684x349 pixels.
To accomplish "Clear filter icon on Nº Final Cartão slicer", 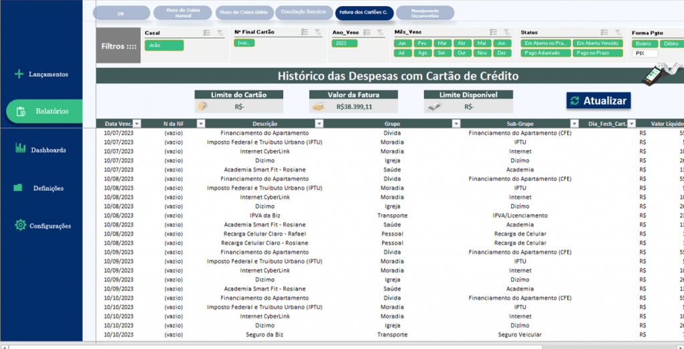I will point(317,32).
